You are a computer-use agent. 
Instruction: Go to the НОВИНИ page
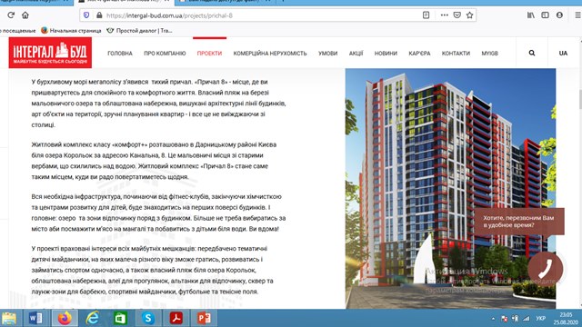coord(386,54)
